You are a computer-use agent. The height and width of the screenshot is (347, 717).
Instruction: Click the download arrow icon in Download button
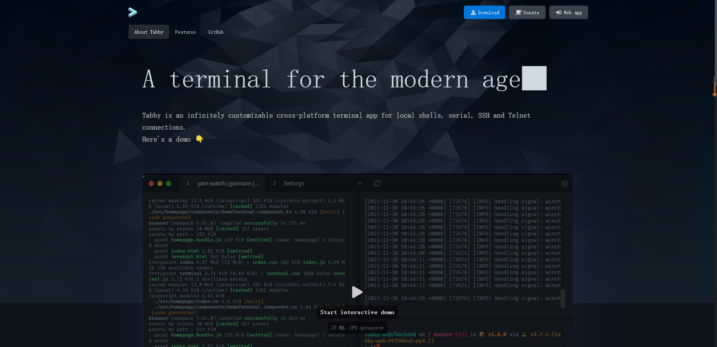(473, 12)
